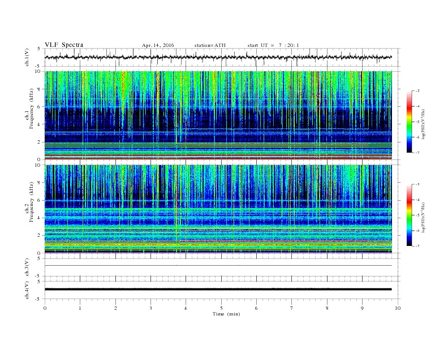Image resolution: width=448 pixels, height=346 pixels.
Task: Click time axis tick label '7'
Action: pyautogui.click(x=292, y=308)
